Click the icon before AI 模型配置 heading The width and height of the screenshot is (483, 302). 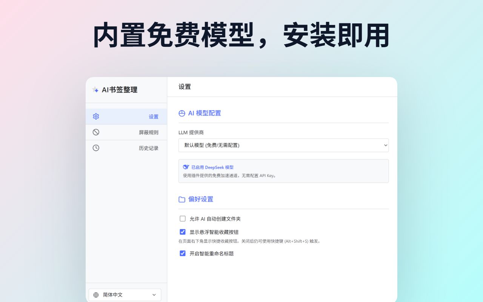coord(182,112)
